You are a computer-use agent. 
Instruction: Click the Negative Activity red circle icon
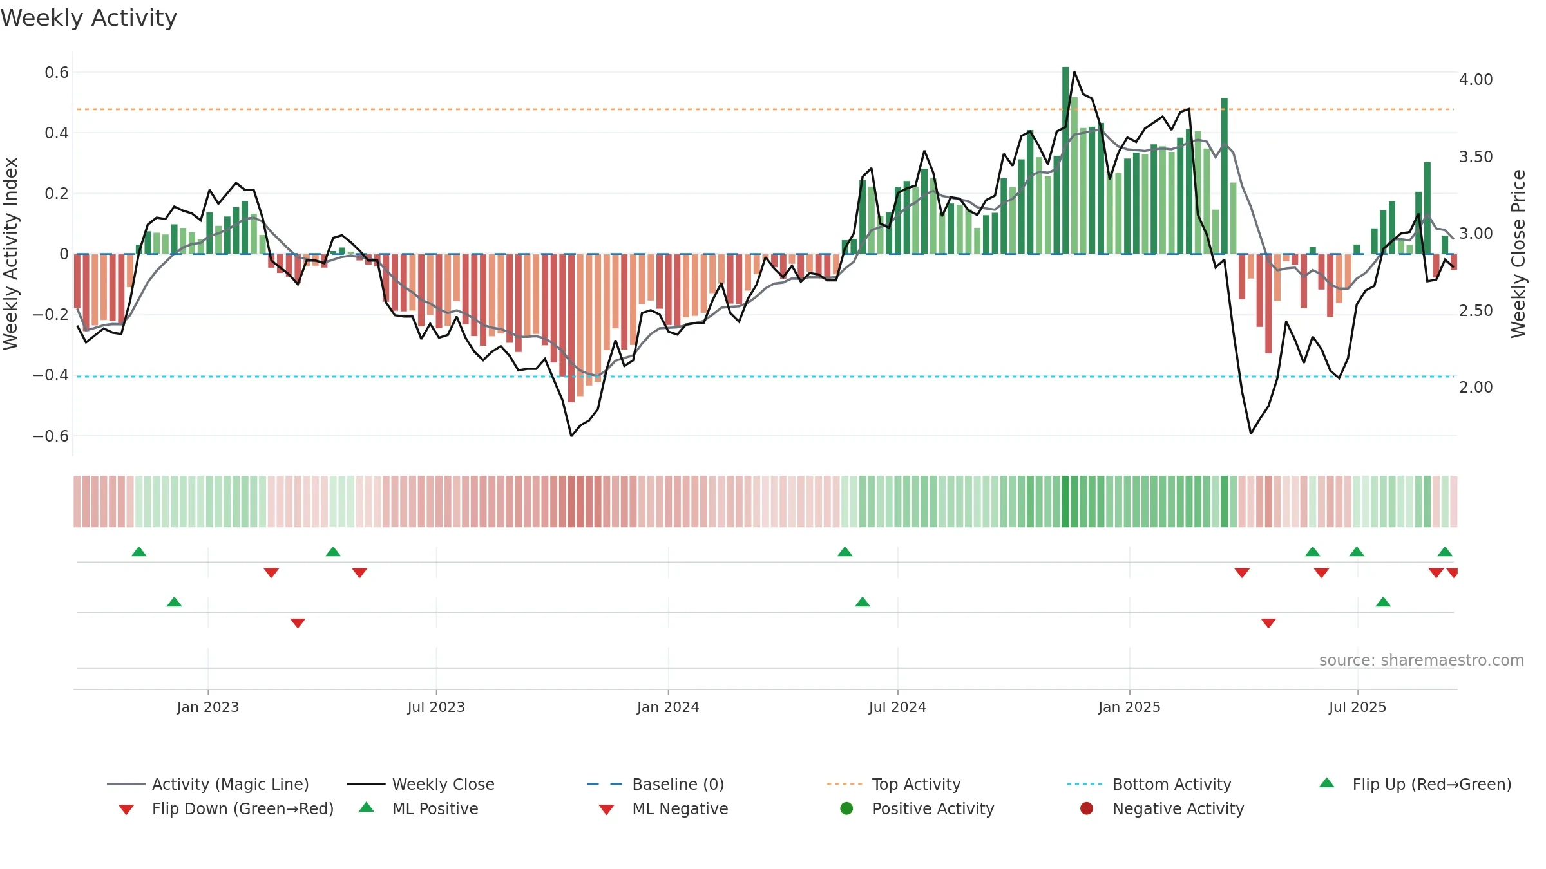click(x=1087, y=808)
